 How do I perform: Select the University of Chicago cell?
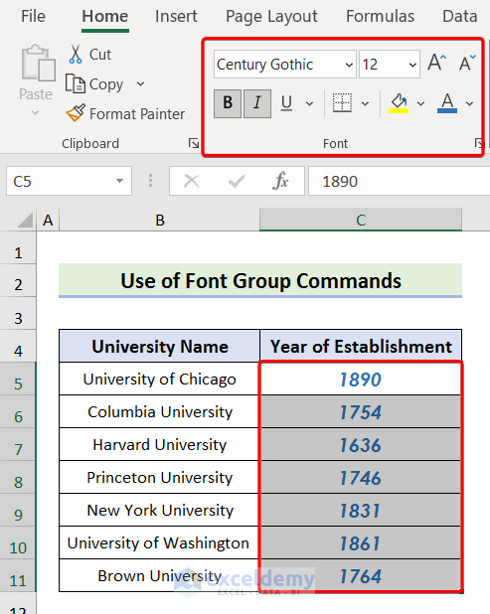(159, 379)
